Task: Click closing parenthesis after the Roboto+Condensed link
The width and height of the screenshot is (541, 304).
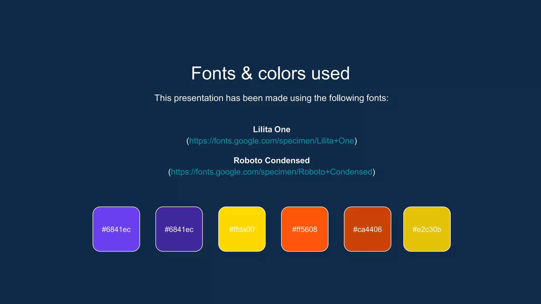Action: pyautogui.click(x=374, y=172)
